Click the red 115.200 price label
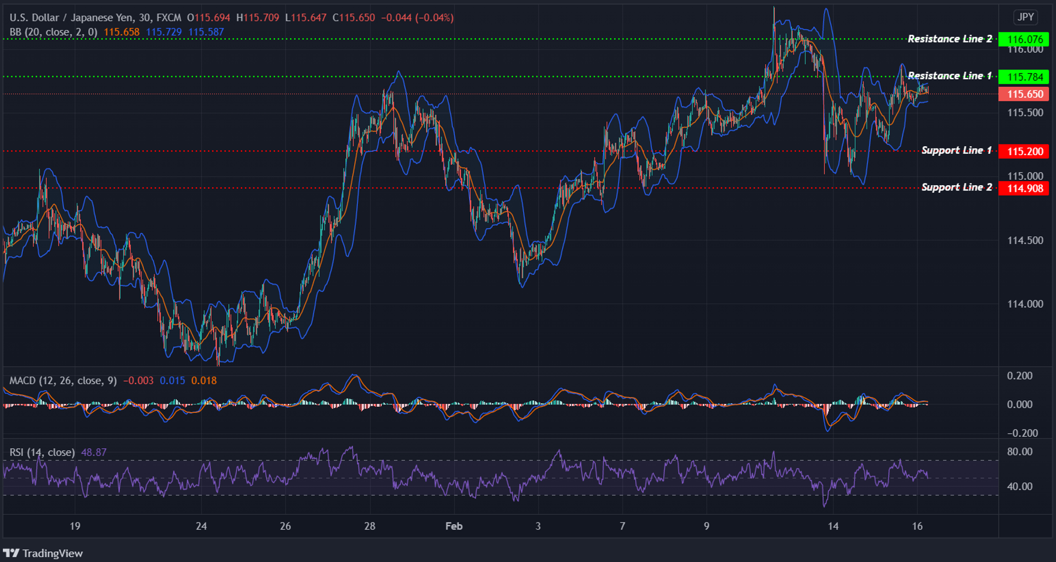Image resolution: width=1056 pixels, height=562 pixels. pos(1023,151)
